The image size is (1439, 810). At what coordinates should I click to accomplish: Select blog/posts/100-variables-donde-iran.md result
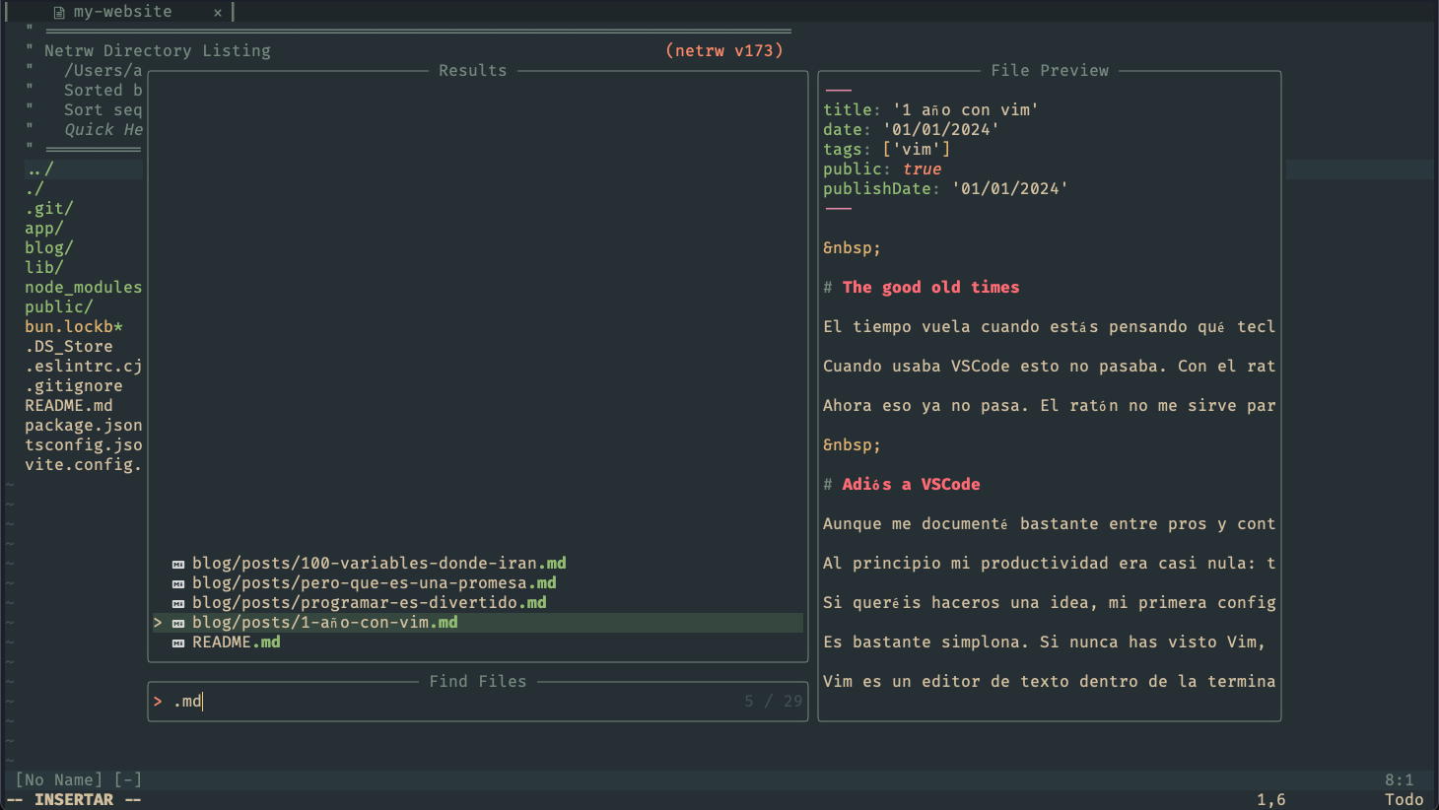coord(378,564)
